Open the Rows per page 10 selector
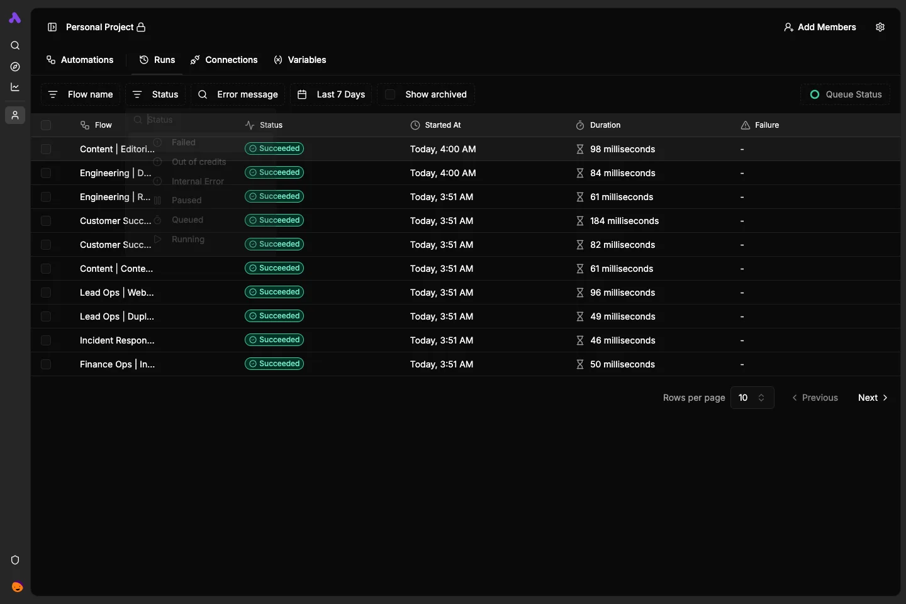The image size is (906, 604). point(752,398)
